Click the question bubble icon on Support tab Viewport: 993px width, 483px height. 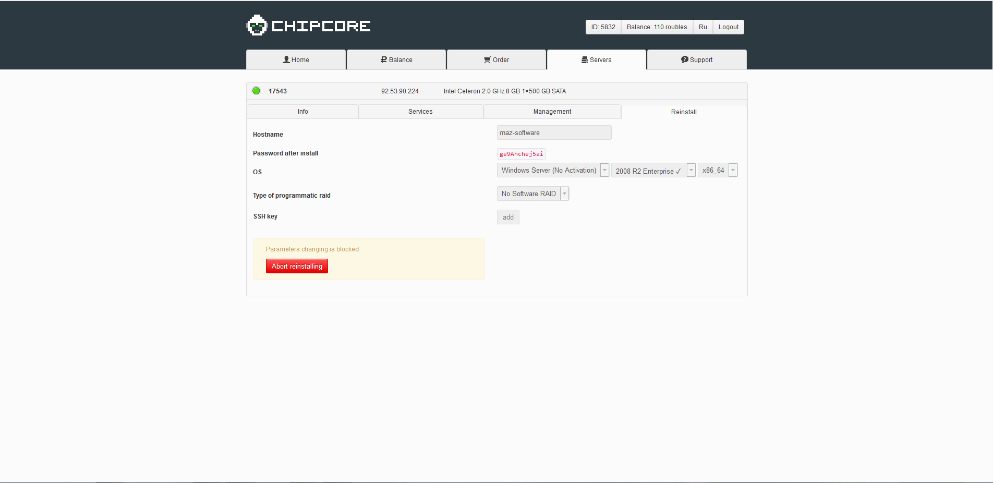click(684, 59)
